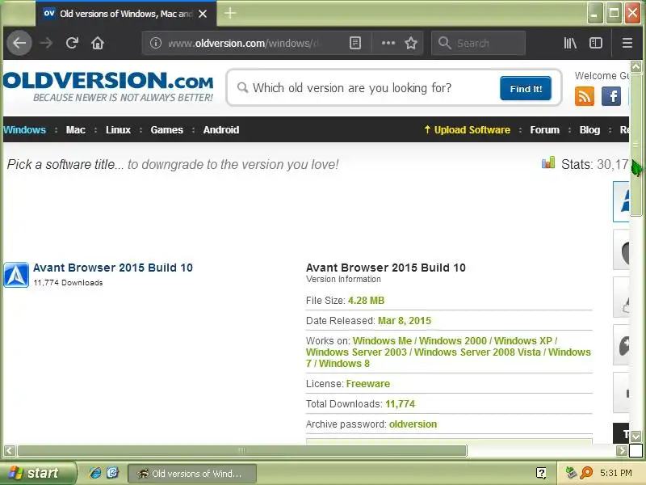Open the Windows start menu
The height and width of the screenshot is (485, 646).
click(37, 473)
